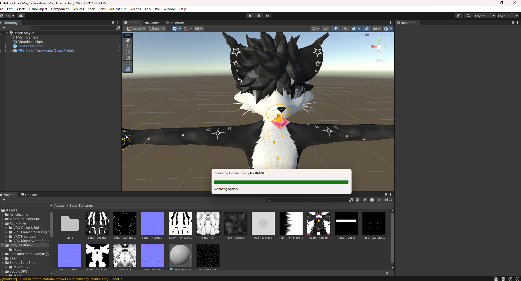Image resolution: width=521 pixels, height=281 pixels.
Task: Toggle scene visibility eye in toolbar
Action: 367,29
